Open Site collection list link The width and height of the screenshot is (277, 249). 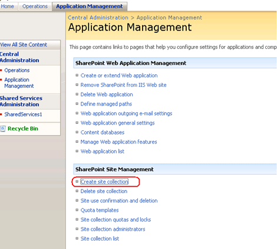[100, 238]
